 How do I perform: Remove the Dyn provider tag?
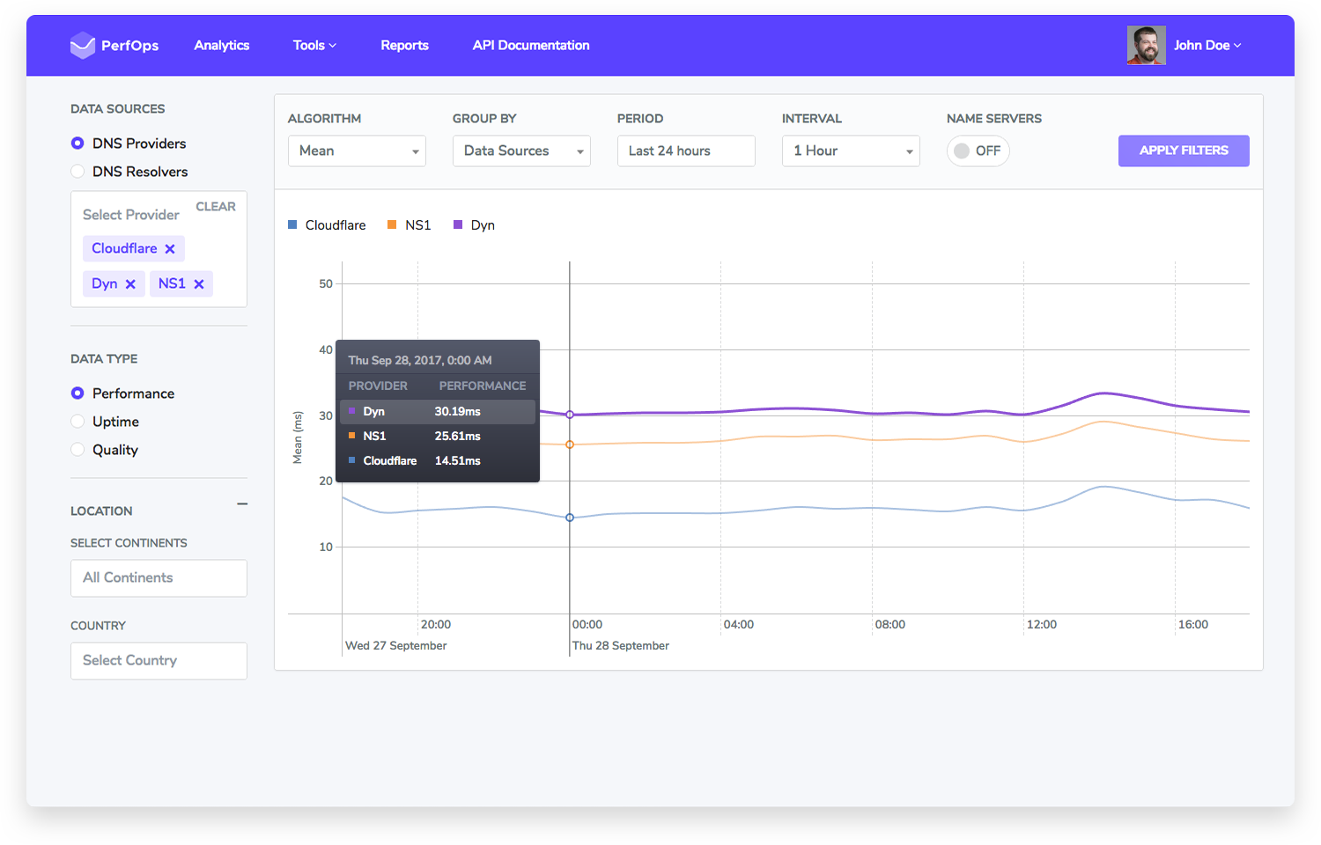click(x=130, y=284)
